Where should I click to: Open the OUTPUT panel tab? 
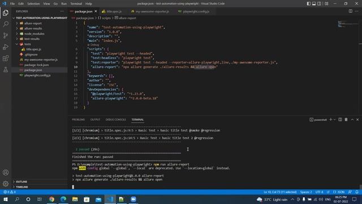click(95, 120)
